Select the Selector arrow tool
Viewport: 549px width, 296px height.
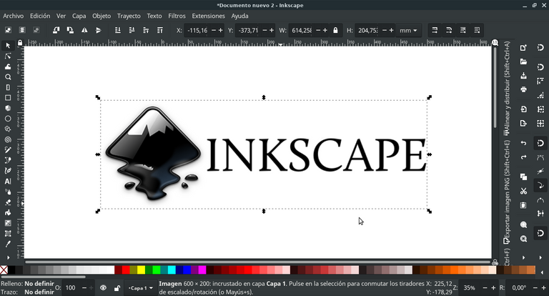[8, 46]
